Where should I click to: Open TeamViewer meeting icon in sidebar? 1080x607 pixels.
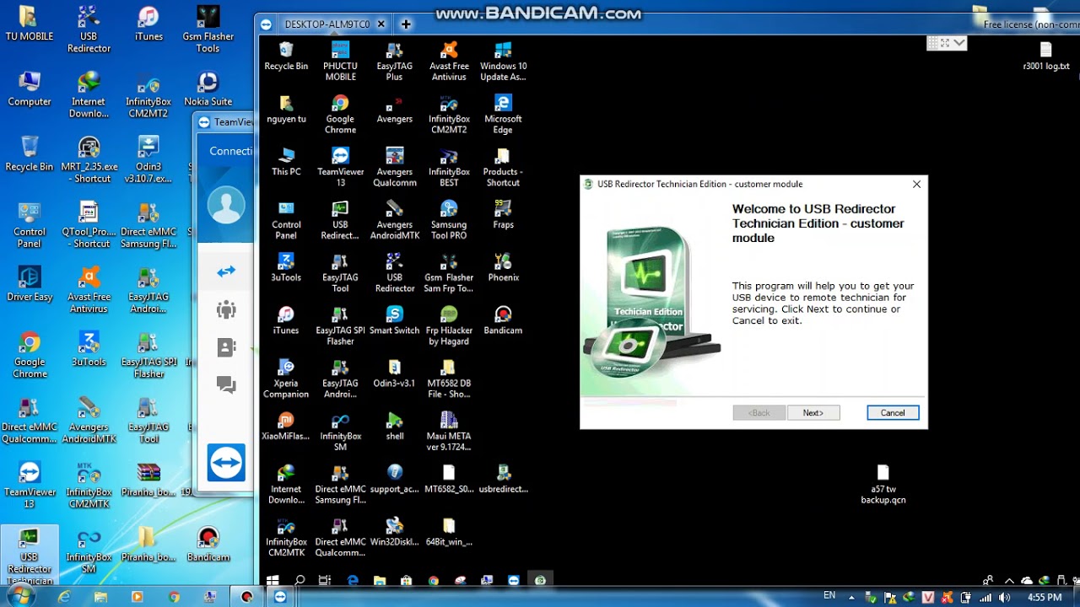coord(226,309)
